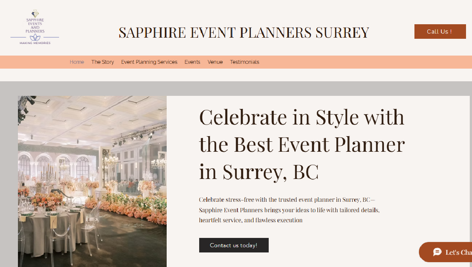Click the 'Sapphire Events and Planners' logo text

click(35, 25)
